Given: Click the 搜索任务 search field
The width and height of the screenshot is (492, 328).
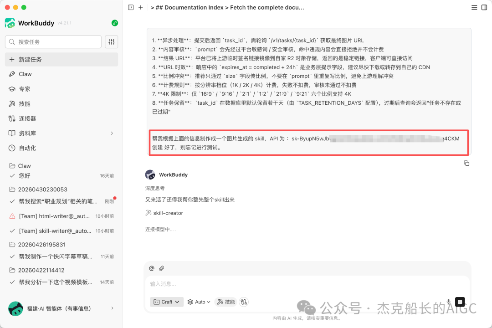Looking at the screenshot, I should click(x=53, y=42).
